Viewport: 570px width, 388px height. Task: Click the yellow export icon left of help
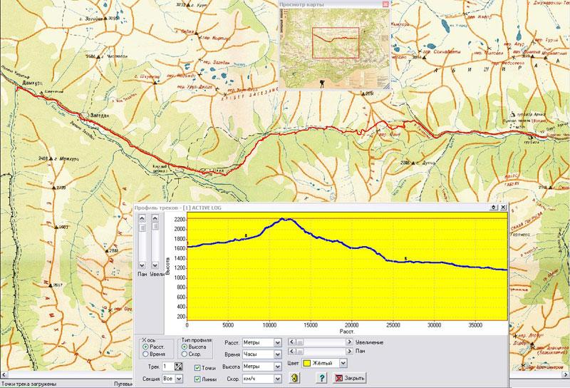(294, 378)
